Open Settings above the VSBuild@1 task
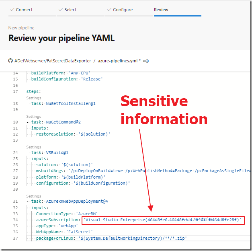This screenshot has width=252, height=251. point(34,147)
